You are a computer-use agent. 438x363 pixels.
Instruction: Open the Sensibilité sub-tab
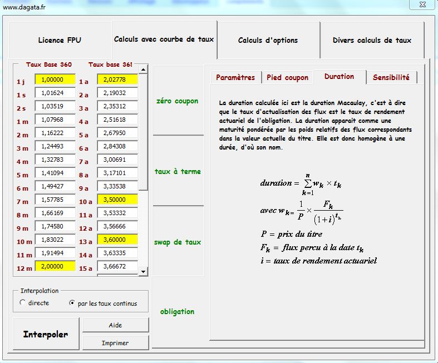391,77
